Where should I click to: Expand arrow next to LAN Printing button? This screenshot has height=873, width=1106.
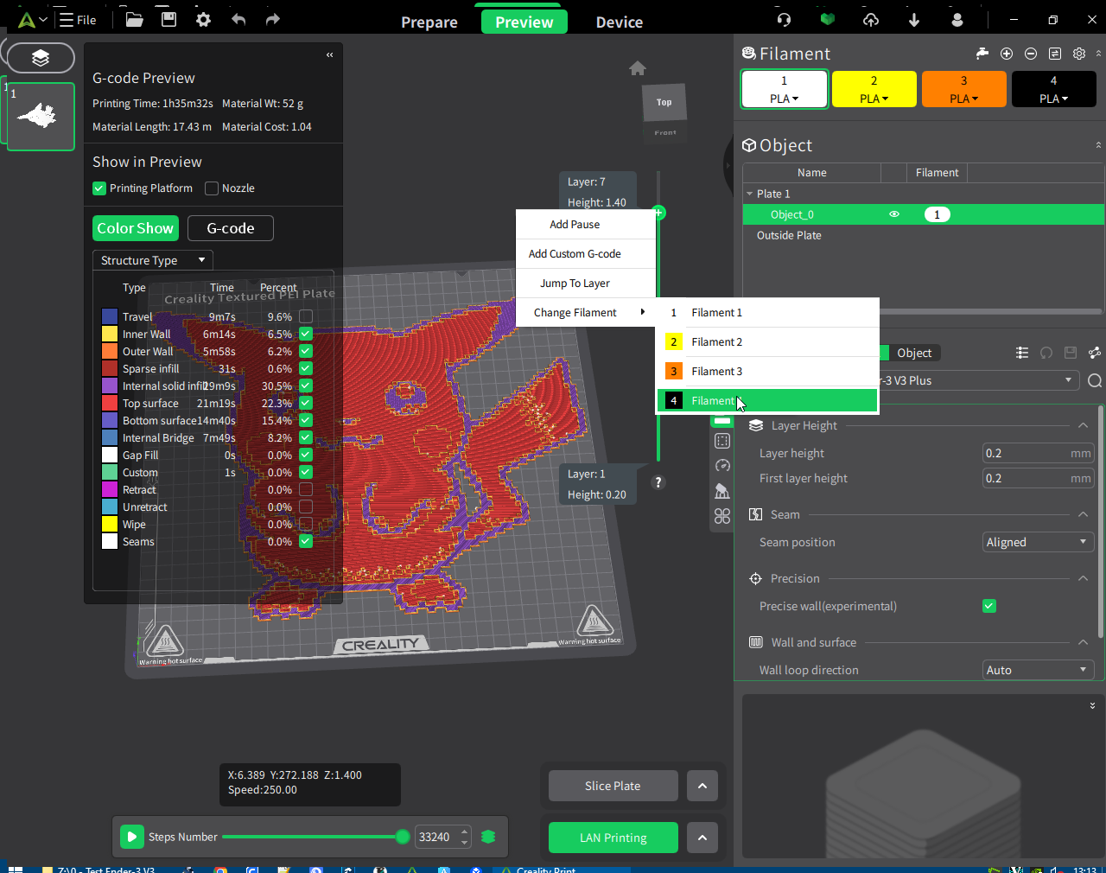coord(702,838)
